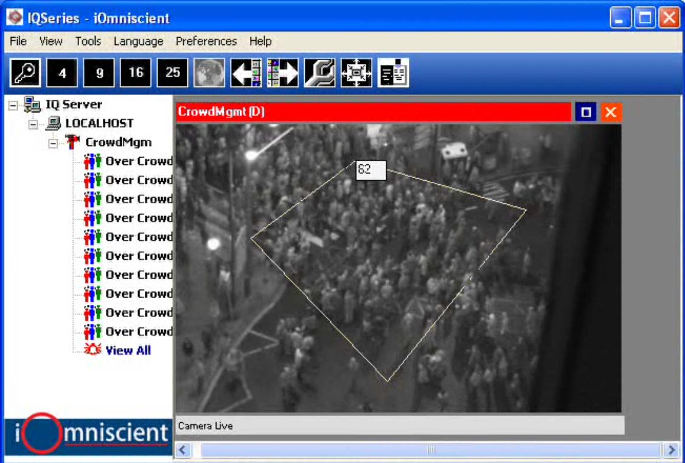Open the report list icon in toolbar
This screenshot has height=463, width=685.
(x=393, y=73)
